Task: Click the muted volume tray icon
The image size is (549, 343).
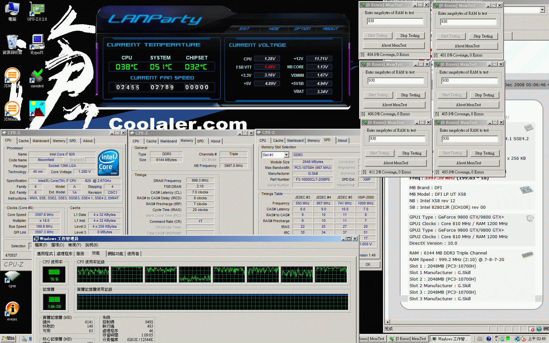Action: point(523,339)
